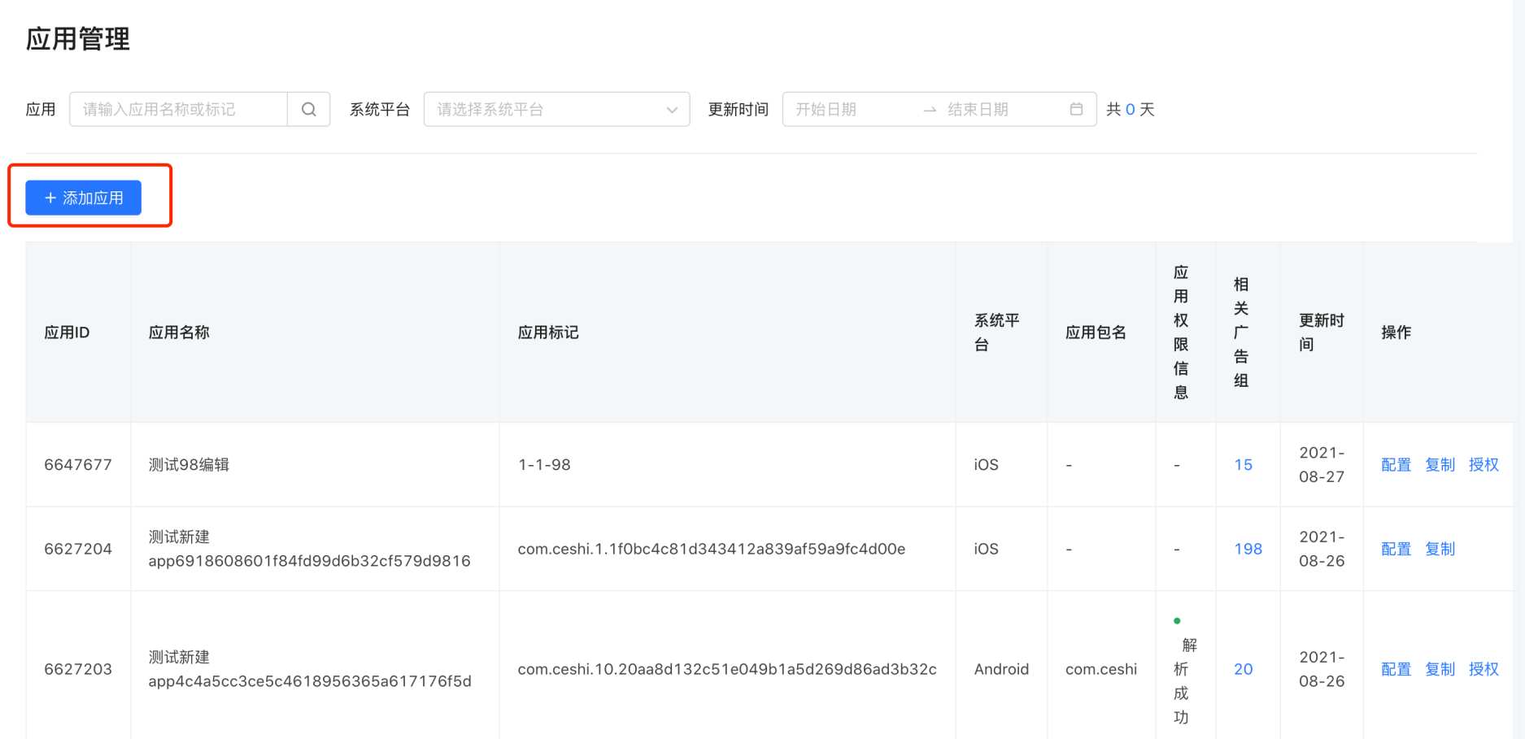The image size is (1525, 739).
Task: Open 配置 for app 6627203
Action: click(x=1396, y=670)
